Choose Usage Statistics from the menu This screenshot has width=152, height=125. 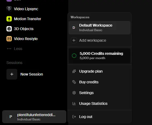(x=99, y=103)
